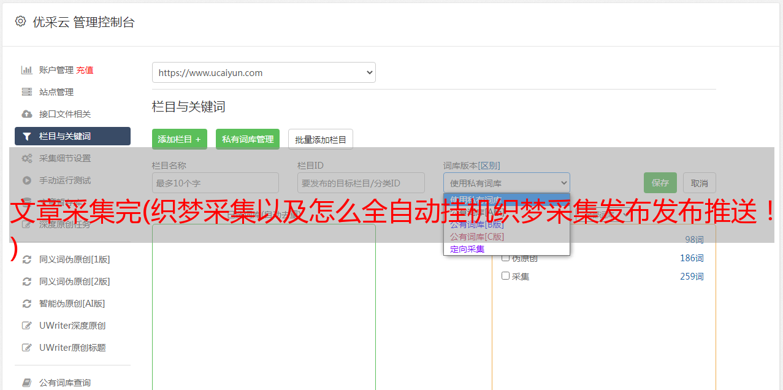Click the 186词 count link
The height and width of the screenshot is (390, 783).
(x=692, y=258)
